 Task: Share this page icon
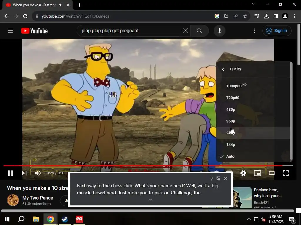click(x=236, y=16)
